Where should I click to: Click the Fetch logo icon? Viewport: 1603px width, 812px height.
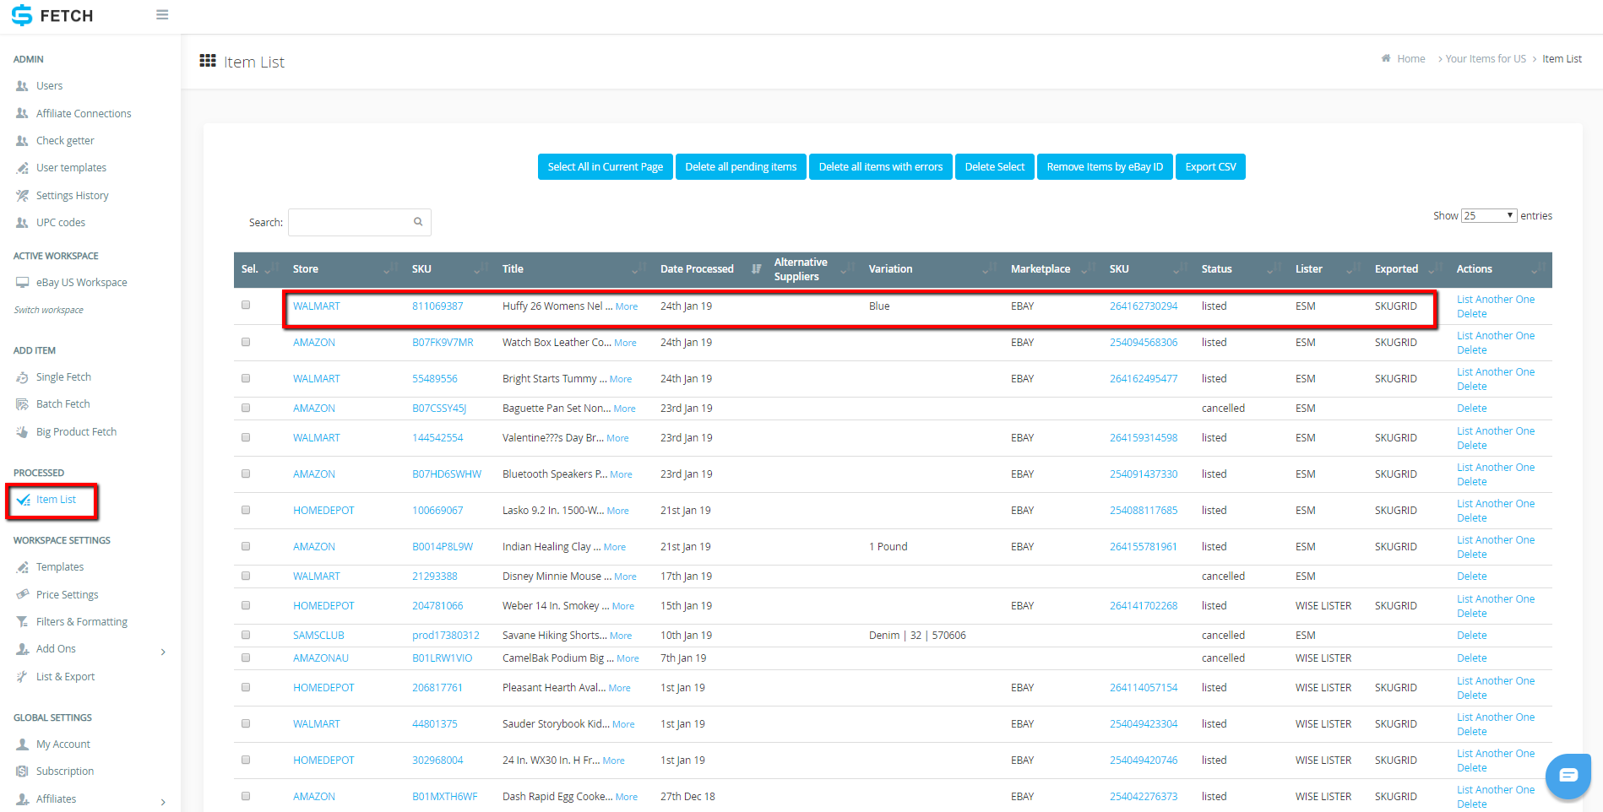point(22,15)
